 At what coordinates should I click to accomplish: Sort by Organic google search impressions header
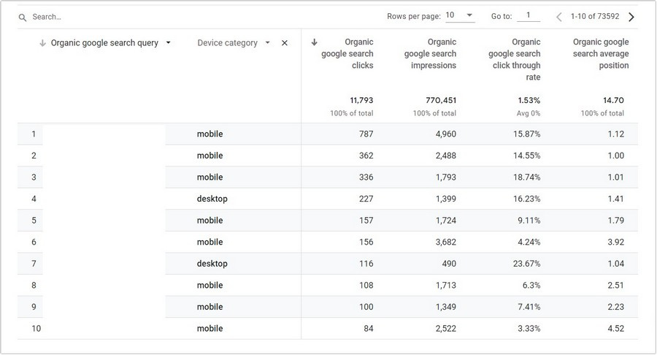[x=430, y=53]
